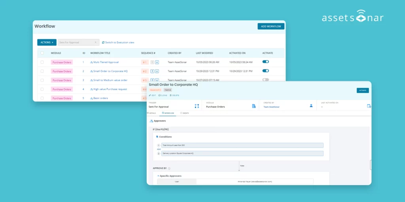Screen dimensions: 405x202
Task: Open the ACTIONS dropdown menu
Action: [x=47, y=42]
